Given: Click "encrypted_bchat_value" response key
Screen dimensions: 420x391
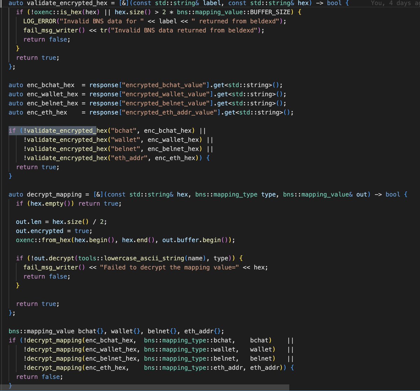Looking at the screenshot, I should (167, 85).
